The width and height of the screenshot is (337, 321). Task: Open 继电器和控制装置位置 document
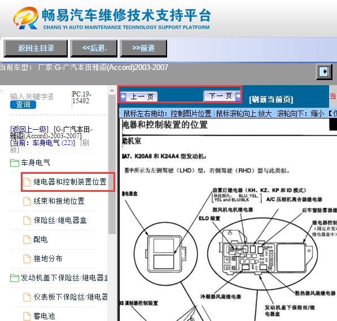[69, 182]
